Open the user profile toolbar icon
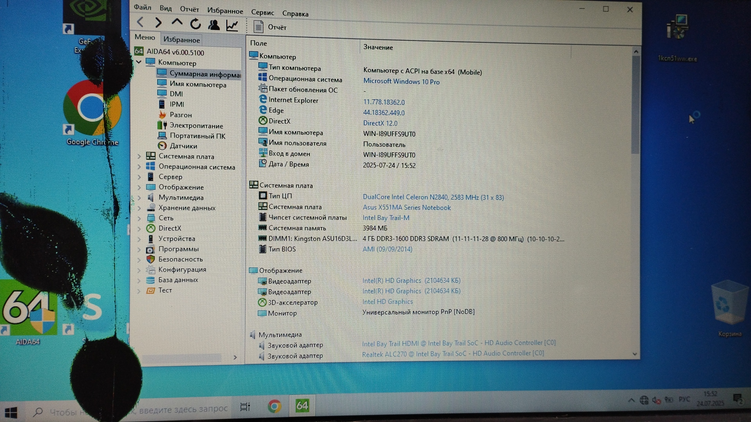The height and width of the screenshot is (422, 751). (214, 25)
